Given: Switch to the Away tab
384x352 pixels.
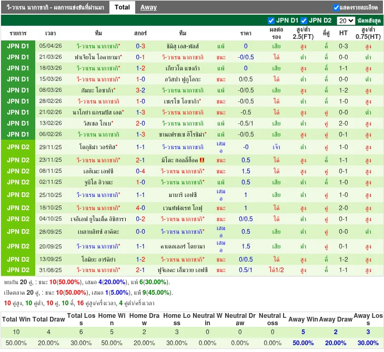Looking at the screenshot, I should tap(148, 7).
